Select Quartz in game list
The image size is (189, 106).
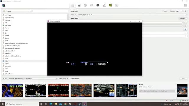pyautogui.click(x=6, y=41)
